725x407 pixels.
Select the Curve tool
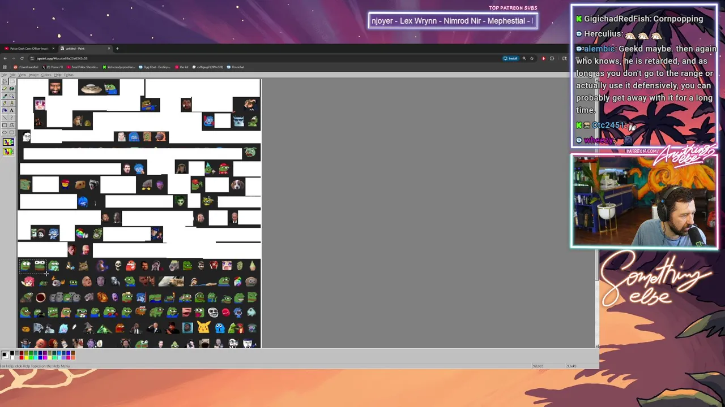(x=12, y=118)
